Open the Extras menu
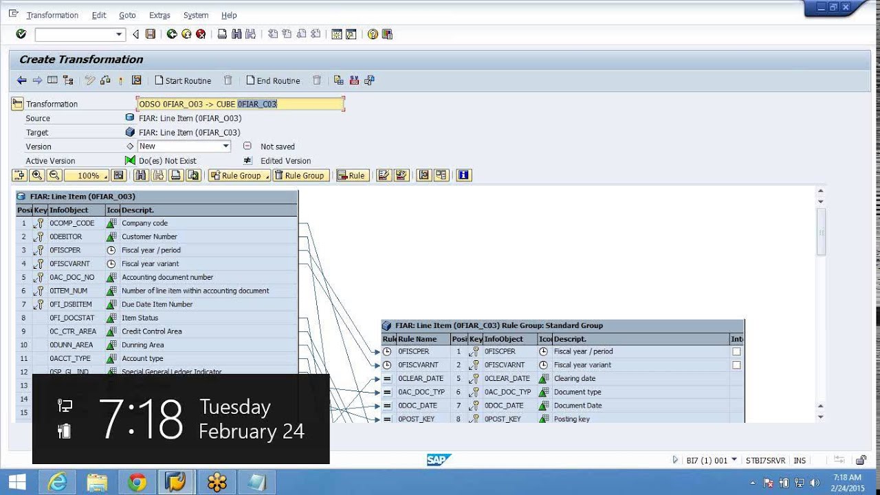 pos(159,15)
